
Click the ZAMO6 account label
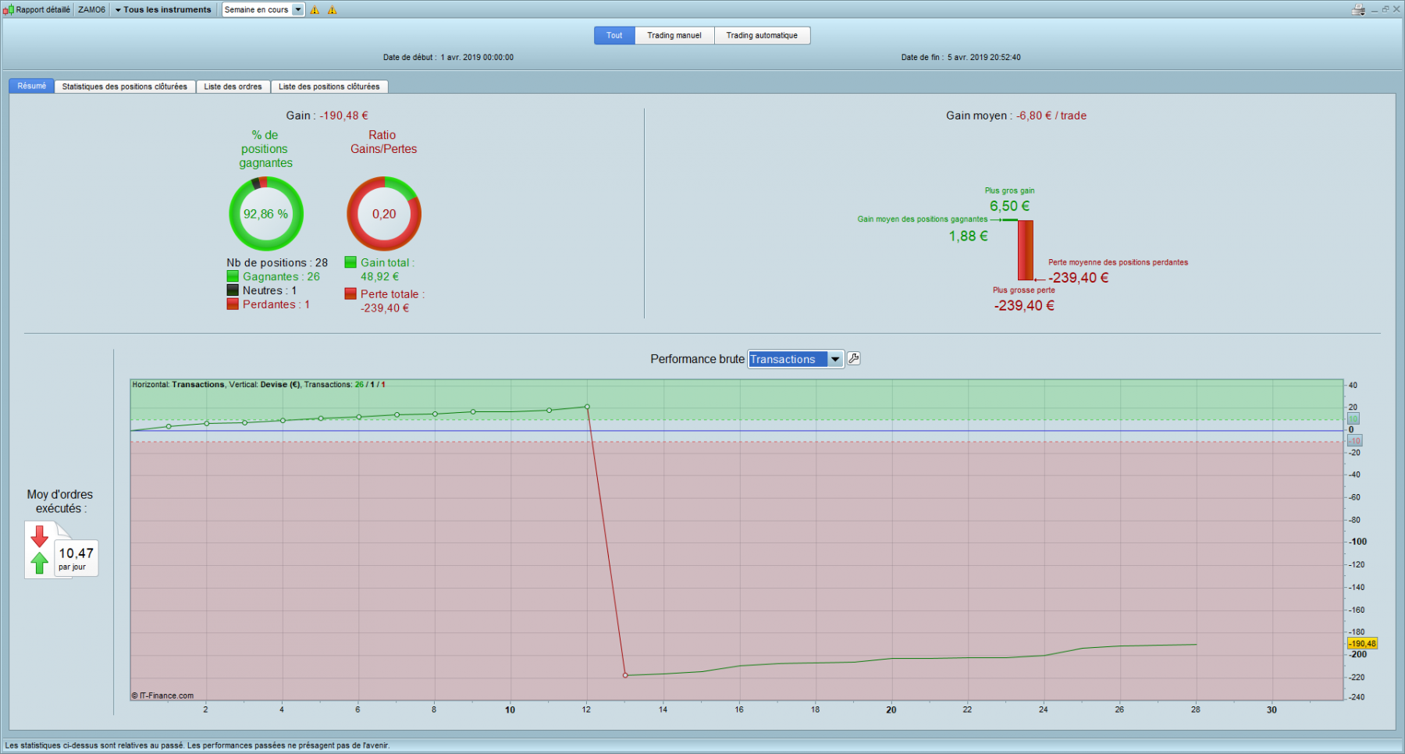pos(91,9)
